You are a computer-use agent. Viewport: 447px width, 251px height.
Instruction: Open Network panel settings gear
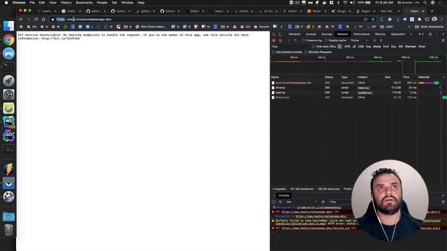click(443, 40)
